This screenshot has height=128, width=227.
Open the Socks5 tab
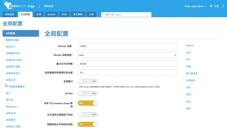pos(51,14)
